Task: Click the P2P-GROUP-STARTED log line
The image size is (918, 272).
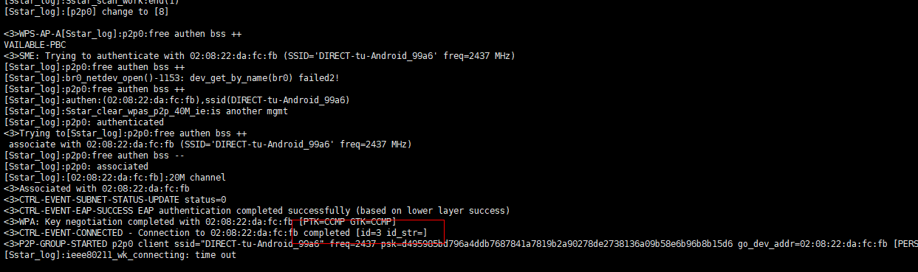Action: (461, 244)
